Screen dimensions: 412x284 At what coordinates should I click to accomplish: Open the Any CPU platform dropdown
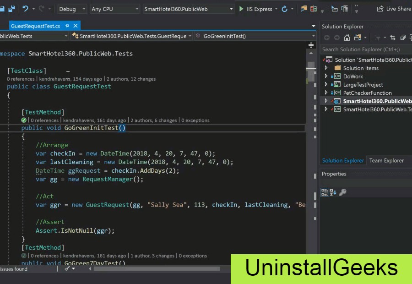[x=115, y=9]
